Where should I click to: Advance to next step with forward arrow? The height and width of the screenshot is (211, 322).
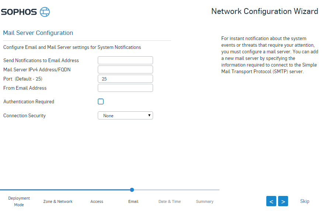point(283,201)
